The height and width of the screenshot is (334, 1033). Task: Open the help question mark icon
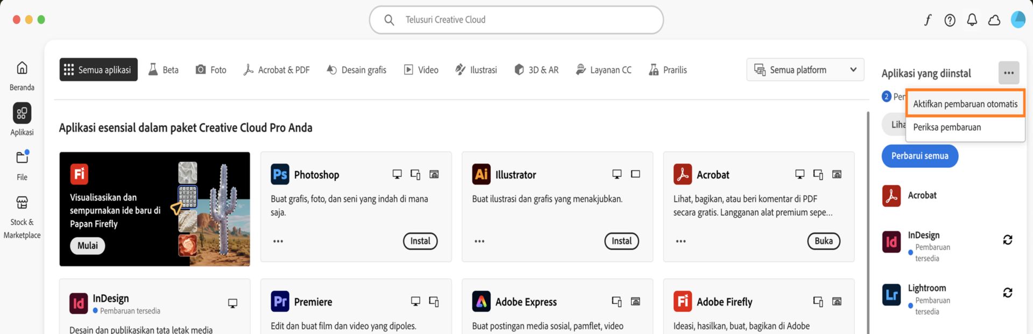click(x=950, y=20)
